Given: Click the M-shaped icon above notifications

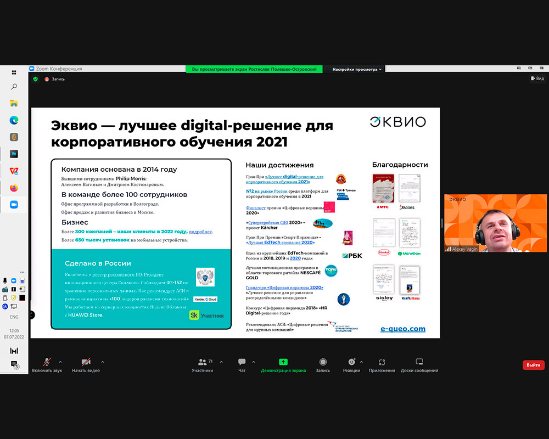Looking at the screenshot, I should pos(14,351).
